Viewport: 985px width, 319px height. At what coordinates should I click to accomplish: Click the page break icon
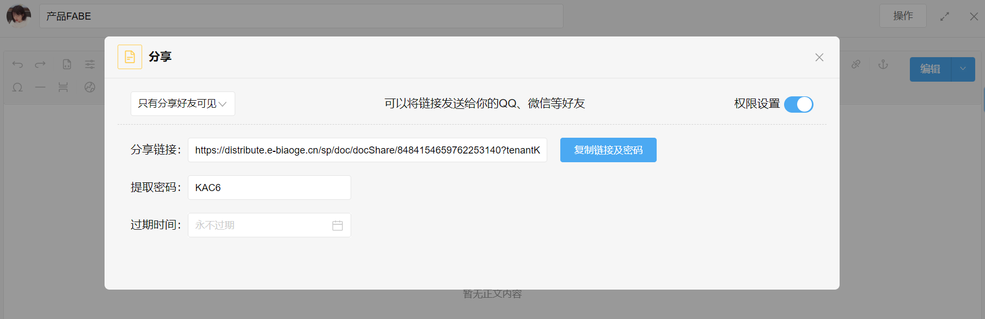63,87
